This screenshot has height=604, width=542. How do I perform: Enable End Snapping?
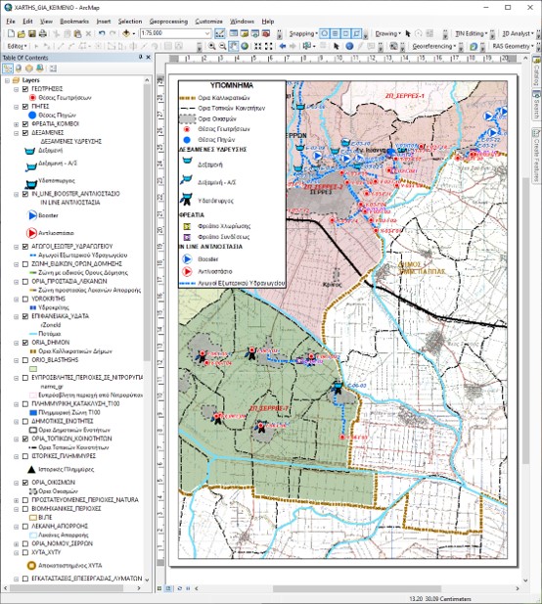pyautogui.click(x=336, y=34)
